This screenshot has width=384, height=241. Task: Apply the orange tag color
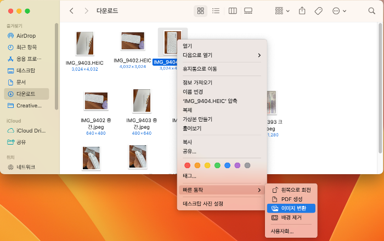coord(197,165)
